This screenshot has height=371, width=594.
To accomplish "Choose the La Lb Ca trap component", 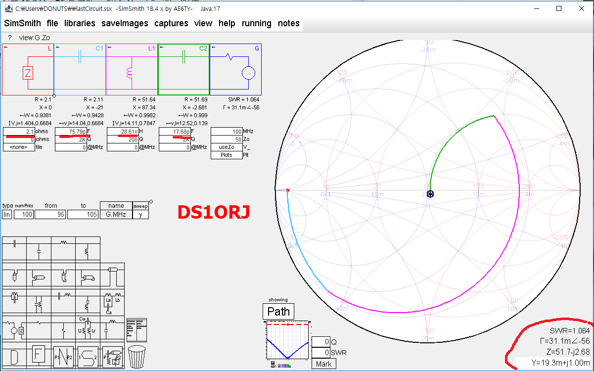I will point(112,303).
